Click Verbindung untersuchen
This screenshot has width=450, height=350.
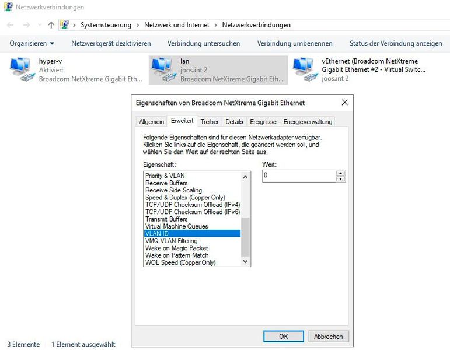[204, 43]
